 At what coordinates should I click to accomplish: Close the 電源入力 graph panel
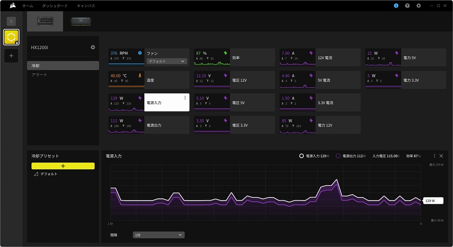[x=441, y=156]
